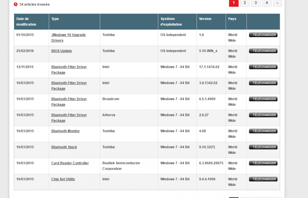
Task: Go to next page using the › arrow
Action: pos(277,3)
